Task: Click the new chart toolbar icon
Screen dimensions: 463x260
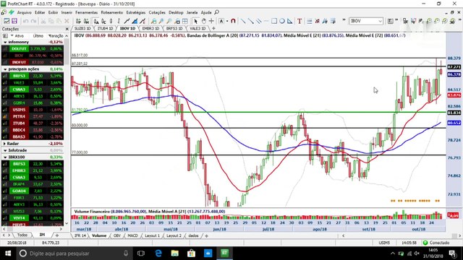Action: point(7,21)
